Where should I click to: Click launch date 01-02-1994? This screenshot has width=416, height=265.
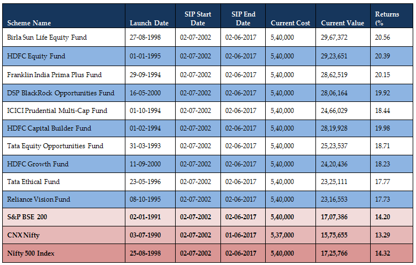coord(145,128)
